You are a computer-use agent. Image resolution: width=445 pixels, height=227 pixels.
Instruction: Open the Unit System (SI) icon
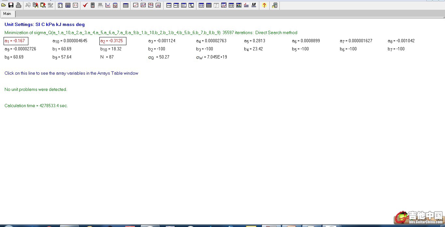(x=75, y=5)
